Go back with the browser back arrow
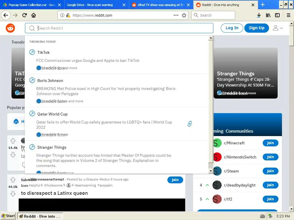The width and height of the screenshot is (294, 220). pos(6,15)
